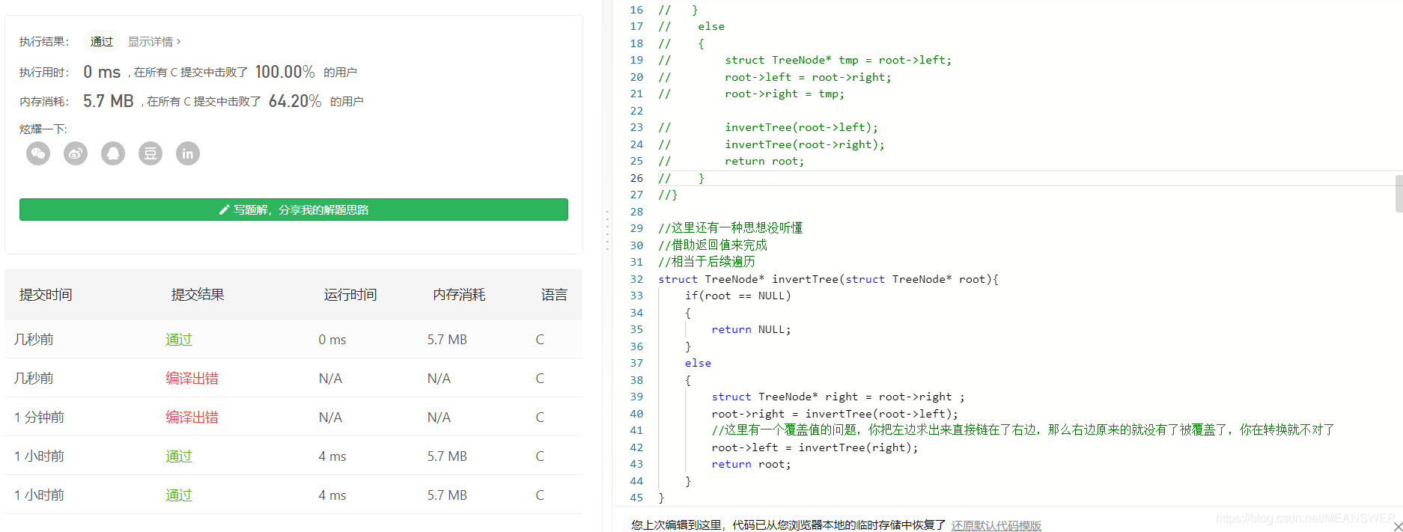The width and height of the screenshot is (1403, 532).
Task: Click line number 41 in the gutter
Action: coord(636,430)
